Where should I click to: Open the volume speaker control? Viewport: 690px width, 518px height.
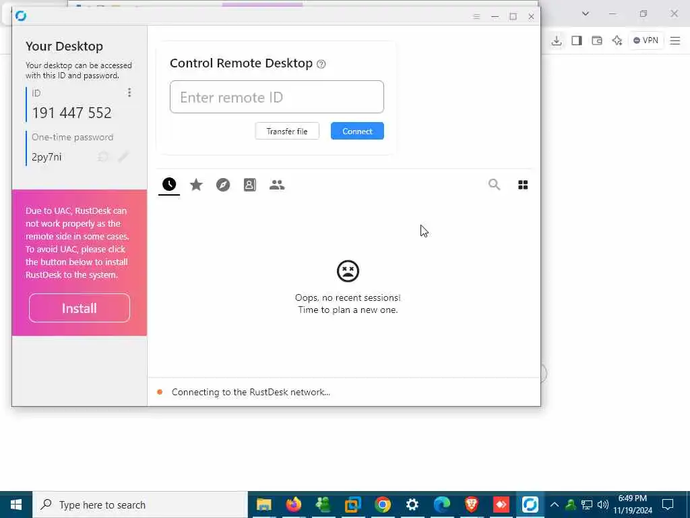pos(603,505)
